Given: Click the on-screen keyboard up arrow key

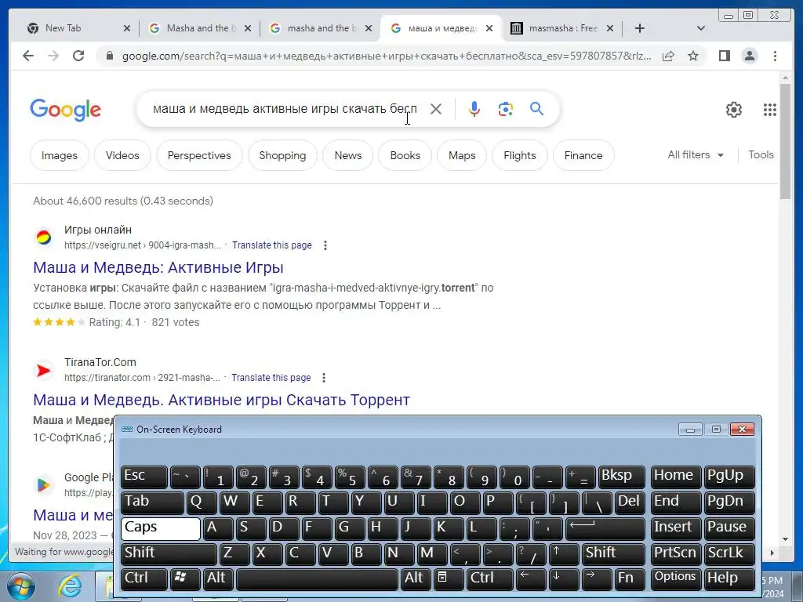Looking at the screenshot, I should click(x=563, y=554).
